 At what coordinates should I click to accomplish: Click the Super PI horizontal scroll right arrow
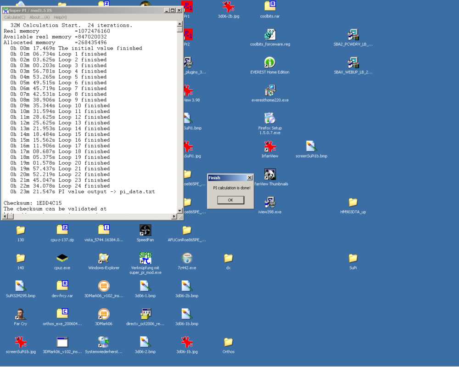tap(174, 216)
